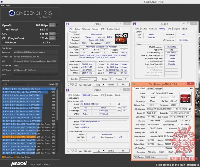200x167 pixels.
Task: Click the CPU-Z icon of the CPU tab window
Action: click(x=68, y=24)
